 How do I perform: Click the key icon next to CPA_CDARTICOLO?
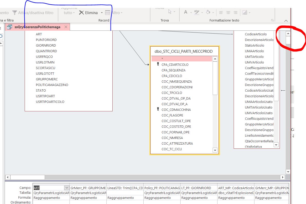click(158, 64)
